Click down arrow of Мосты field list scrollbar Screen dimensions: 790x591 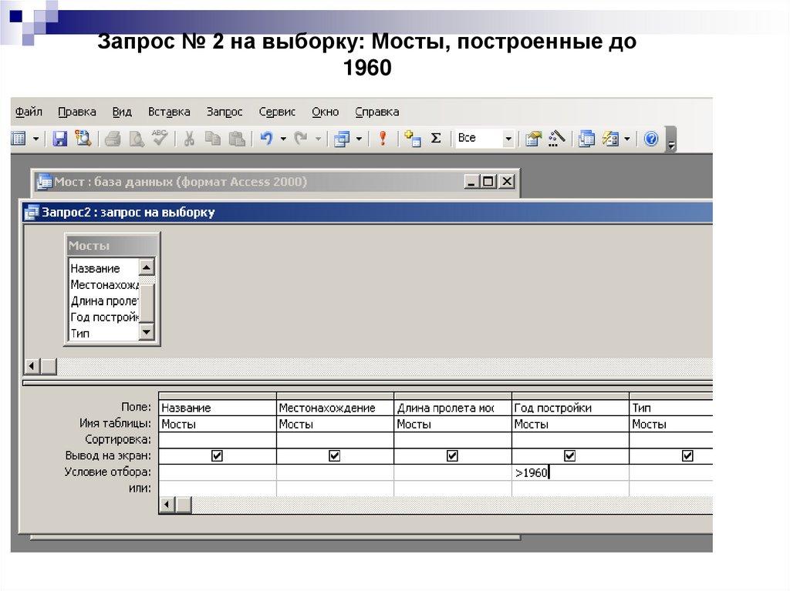pos(147,332)
